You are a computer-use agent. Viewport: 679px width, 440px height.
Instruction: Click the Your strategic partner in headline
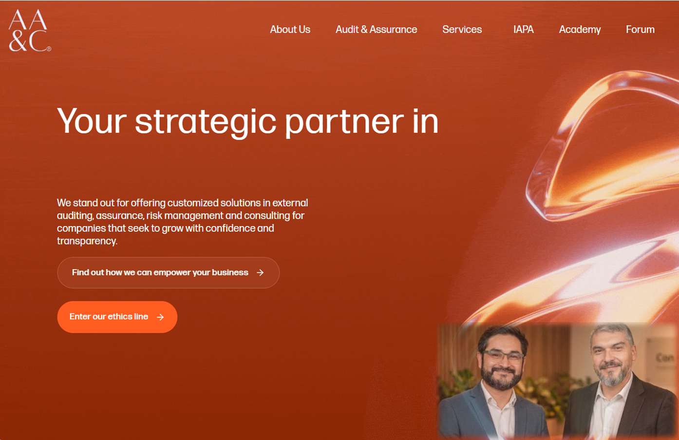[247, 121]
